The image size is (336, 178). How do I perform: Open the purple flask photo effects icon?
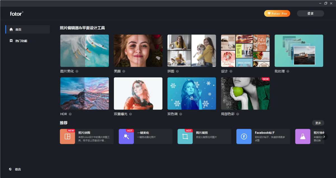click(x=303, y=136)
